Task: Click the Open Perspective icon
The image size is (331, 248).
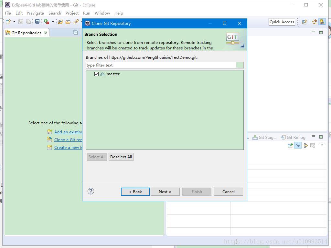Action: tap(304, 22)
